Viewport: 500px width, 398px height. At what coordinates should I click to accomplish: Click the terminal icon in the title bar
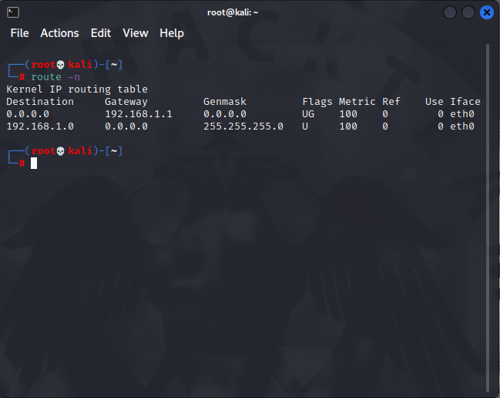[x=13, y=12]
